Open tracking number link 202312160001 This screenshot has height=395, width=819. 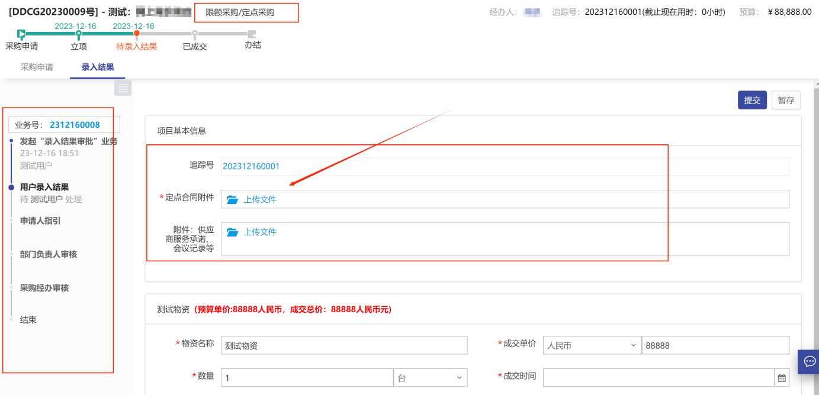251,167
